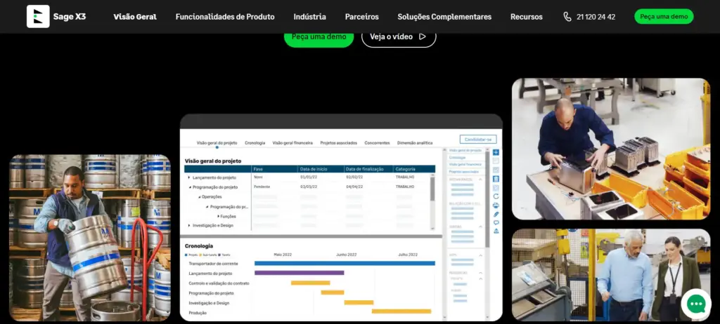Click the Maio 2022 timeline label
720x324 pixels.
pos(283,255)
